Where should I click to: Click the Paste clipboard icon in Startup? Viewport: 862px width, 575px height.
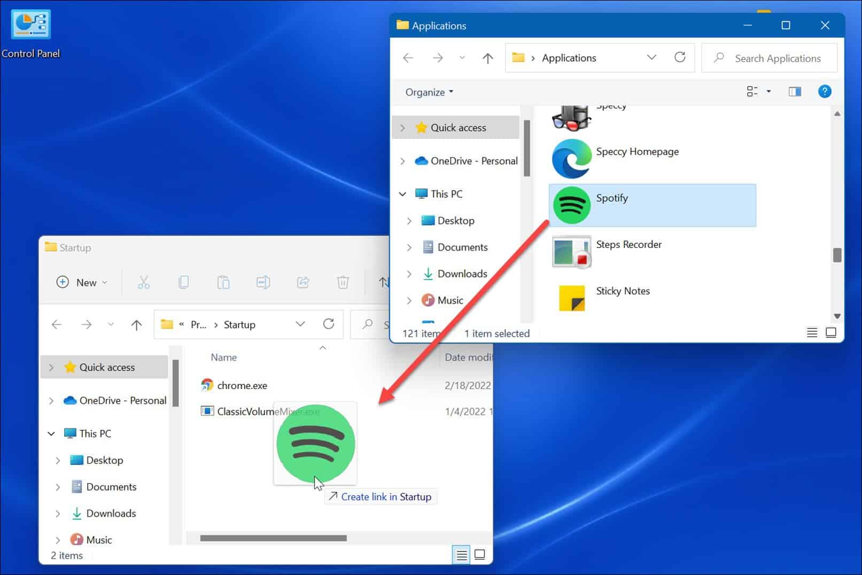click(x=223, y=282)
